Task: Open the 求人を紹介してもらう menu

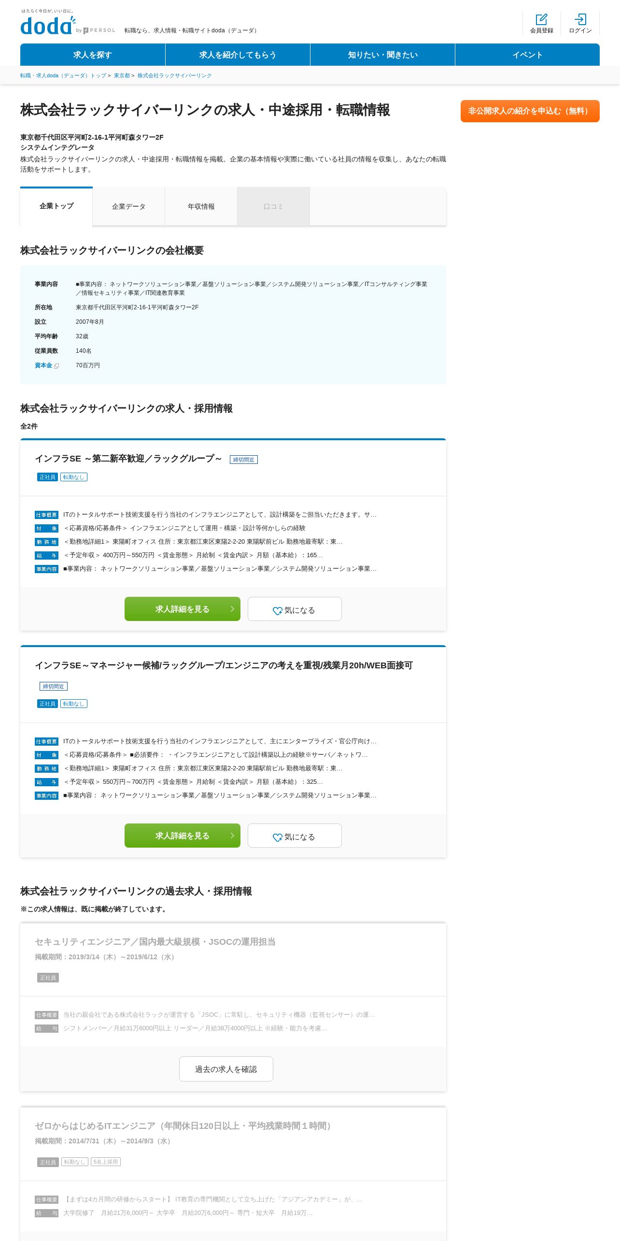Action: point(238,55)
